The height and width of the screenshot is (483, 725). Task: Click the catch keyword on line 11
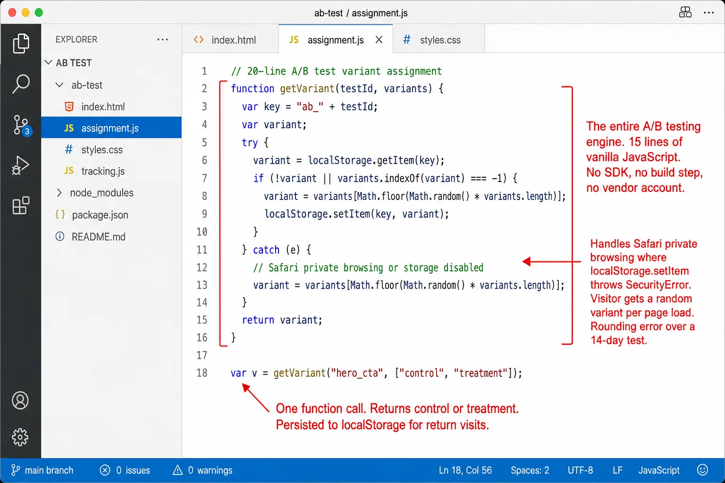[266, 250]
